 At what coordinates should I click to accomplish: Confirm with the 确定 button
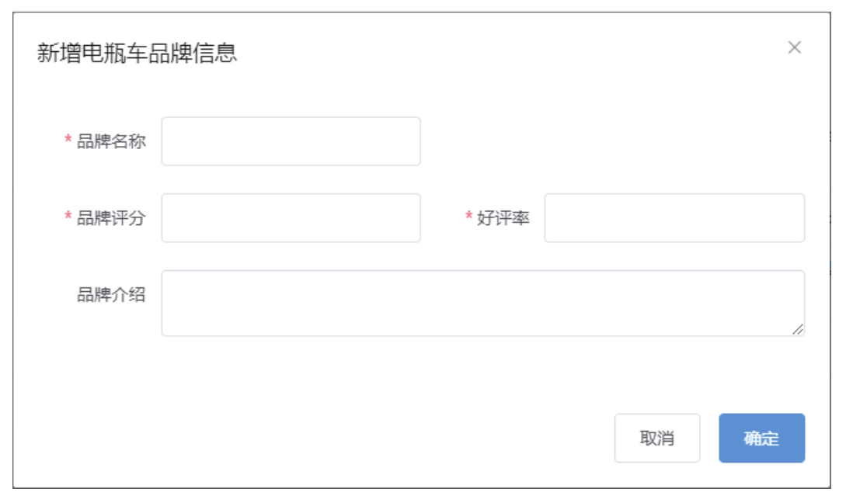(761, 438)
